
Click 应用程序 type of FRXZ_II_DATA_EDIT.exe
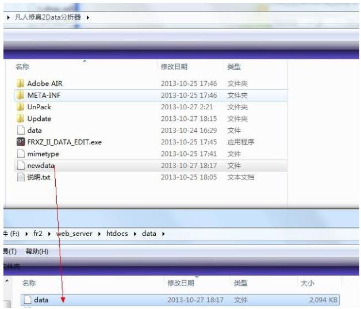click(x=241, y=142)
